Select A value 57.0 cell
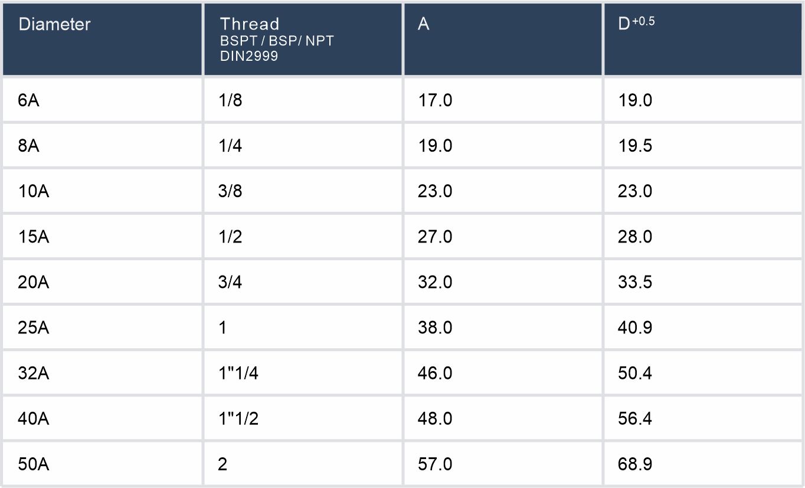The height and width of the screenshot is (488, 805). click(x=436, y=464)
